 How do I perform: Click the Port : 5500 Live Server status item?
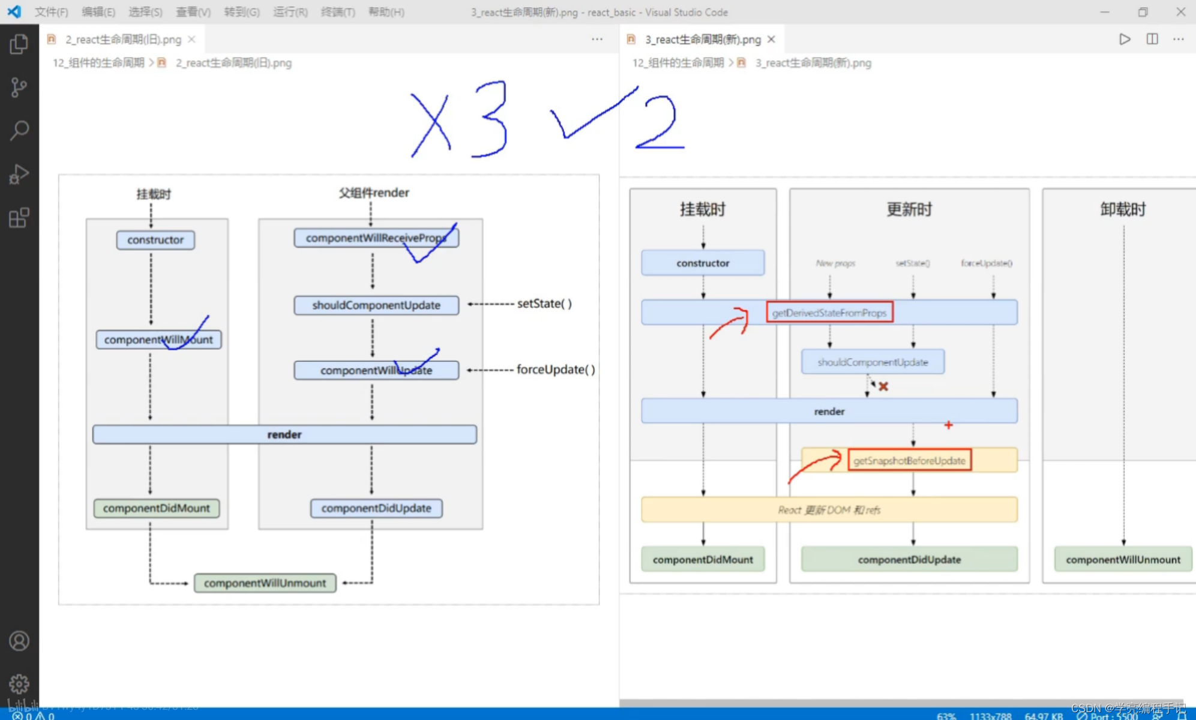pyautogui.click(x=1107, y=715)
